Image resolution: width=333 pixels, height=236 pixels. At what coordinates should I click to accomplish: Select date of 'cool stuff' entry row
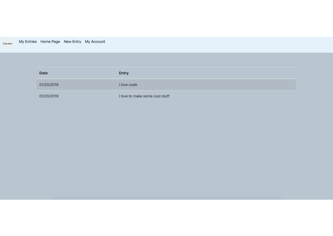pos(49,96)
